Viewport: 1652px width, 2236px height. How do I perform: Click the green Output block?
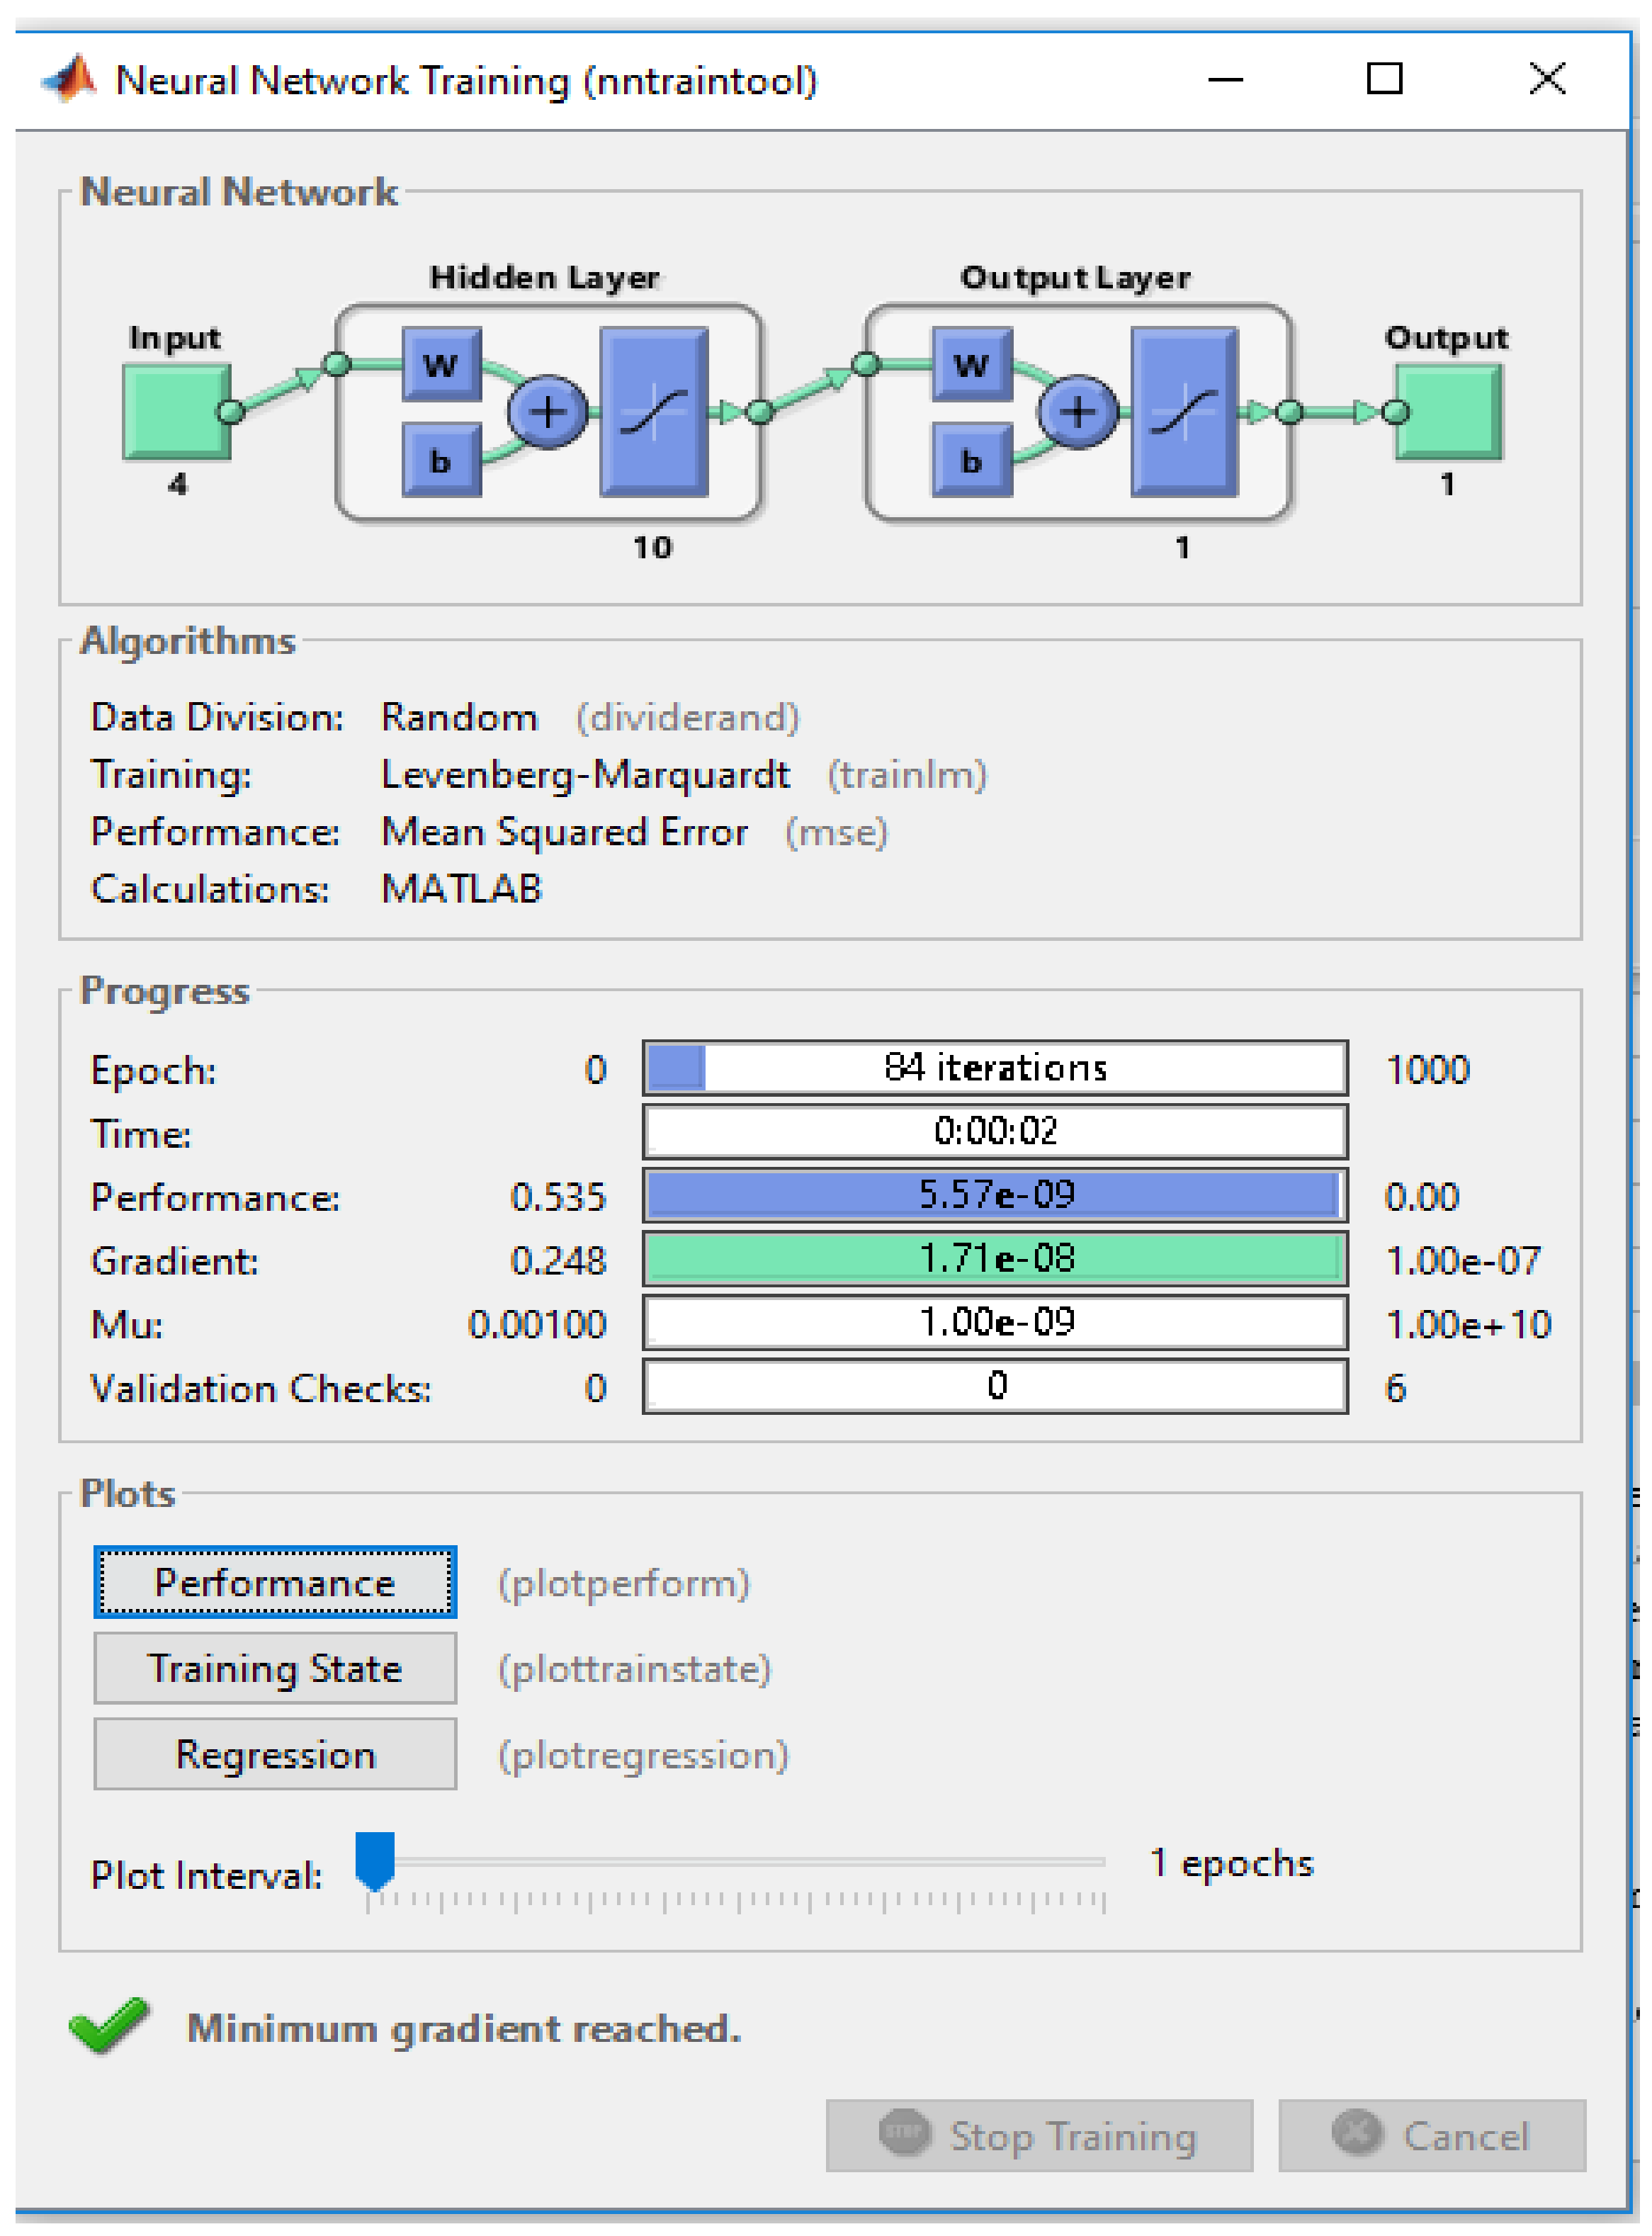click(x=1449, y=412)
